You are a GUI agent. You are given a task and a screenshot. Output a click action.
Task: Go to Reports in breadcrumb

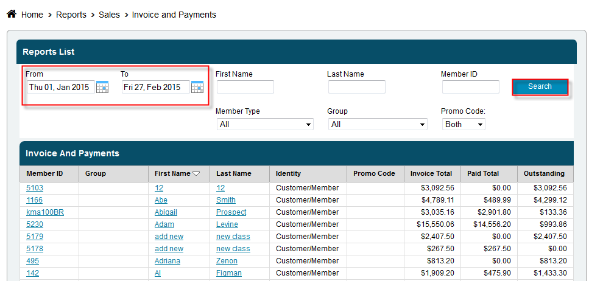click(x=71, y=15)
